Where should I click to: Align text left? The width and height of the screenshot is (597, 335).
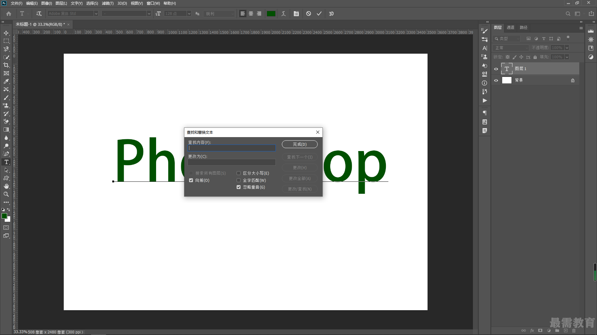click(x=243, y=14)
